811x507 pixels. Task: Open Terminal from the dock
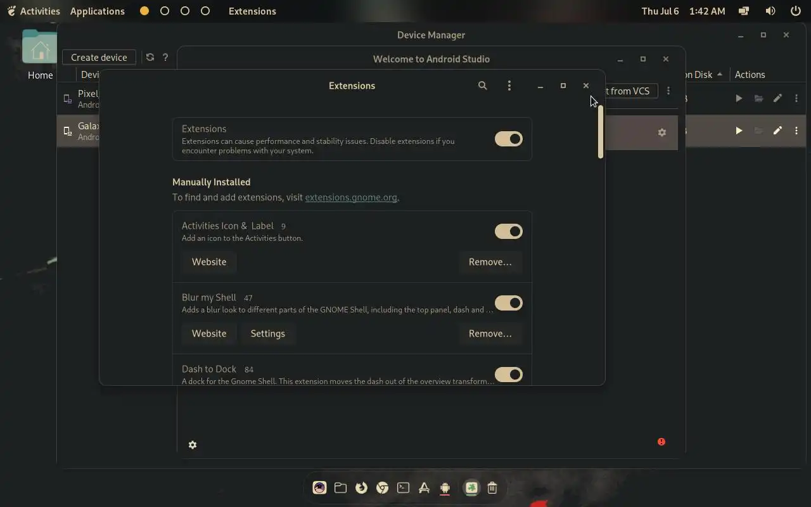[403, 487]
